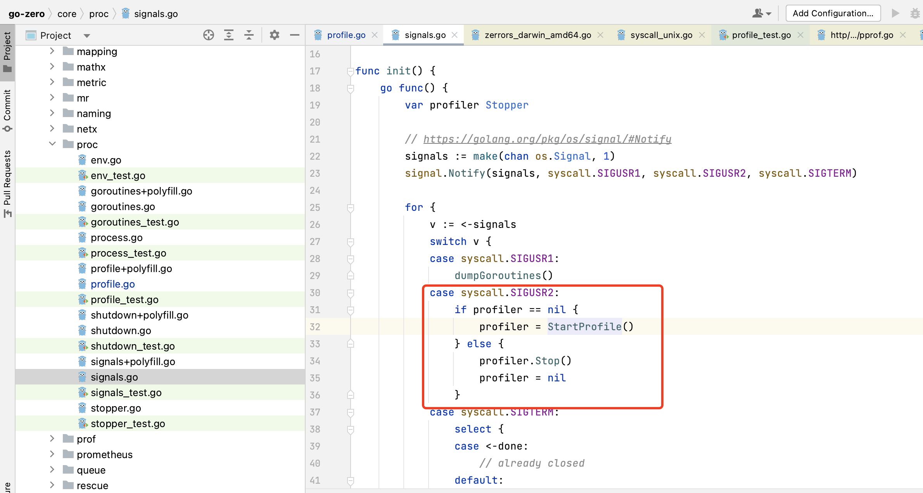Click the locate/select opened file target icon

click(x=209, y=35)
